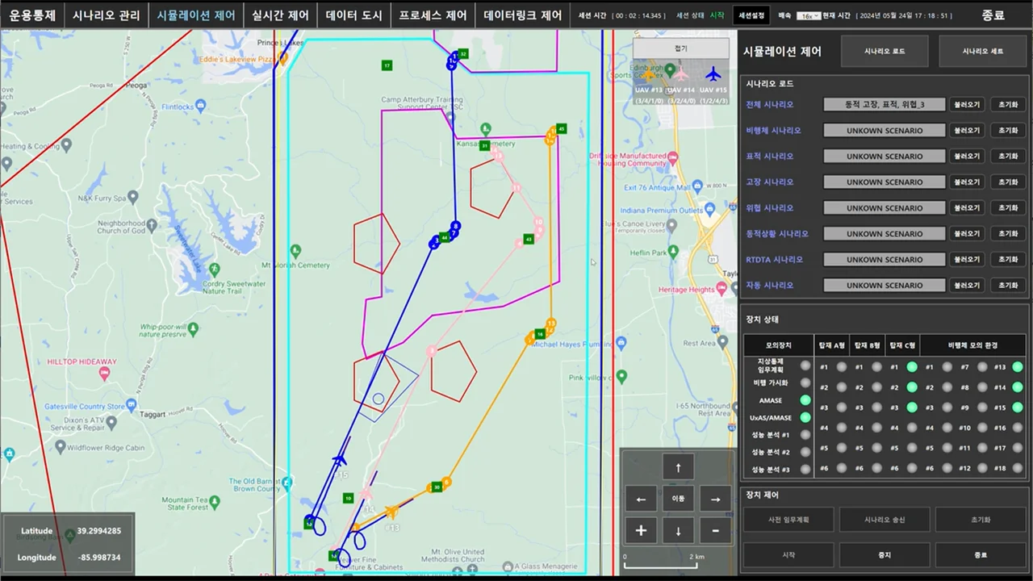Click the Wildflower Ridge Cabin pin
The height and width of the screenshot is (581, 1033).
click(x=61, y=447)
